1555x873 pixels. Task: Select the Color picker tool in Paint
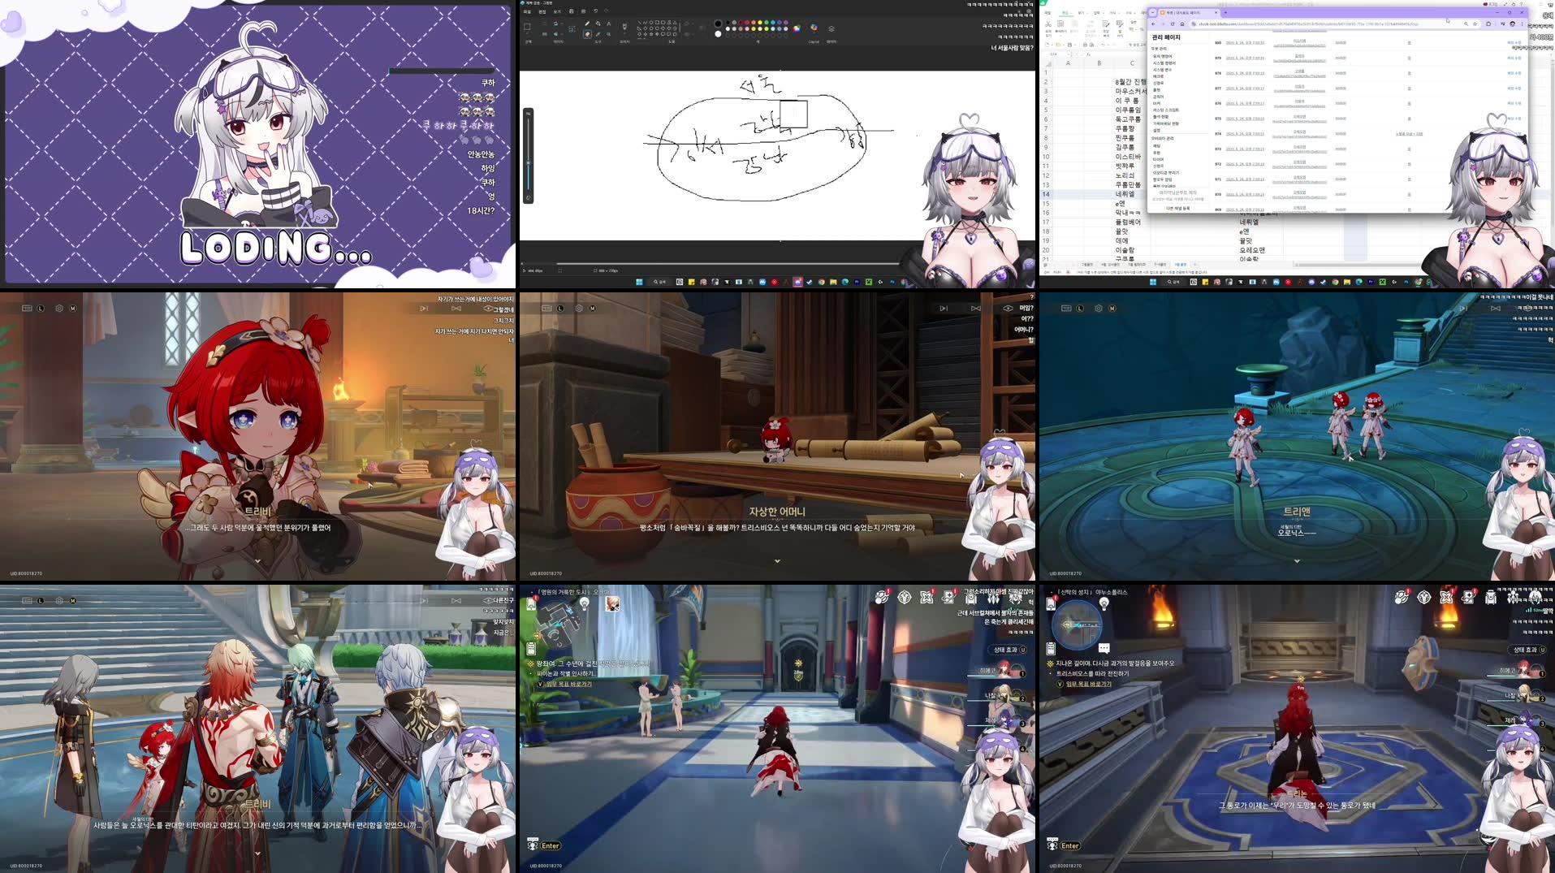pos(598,34)
